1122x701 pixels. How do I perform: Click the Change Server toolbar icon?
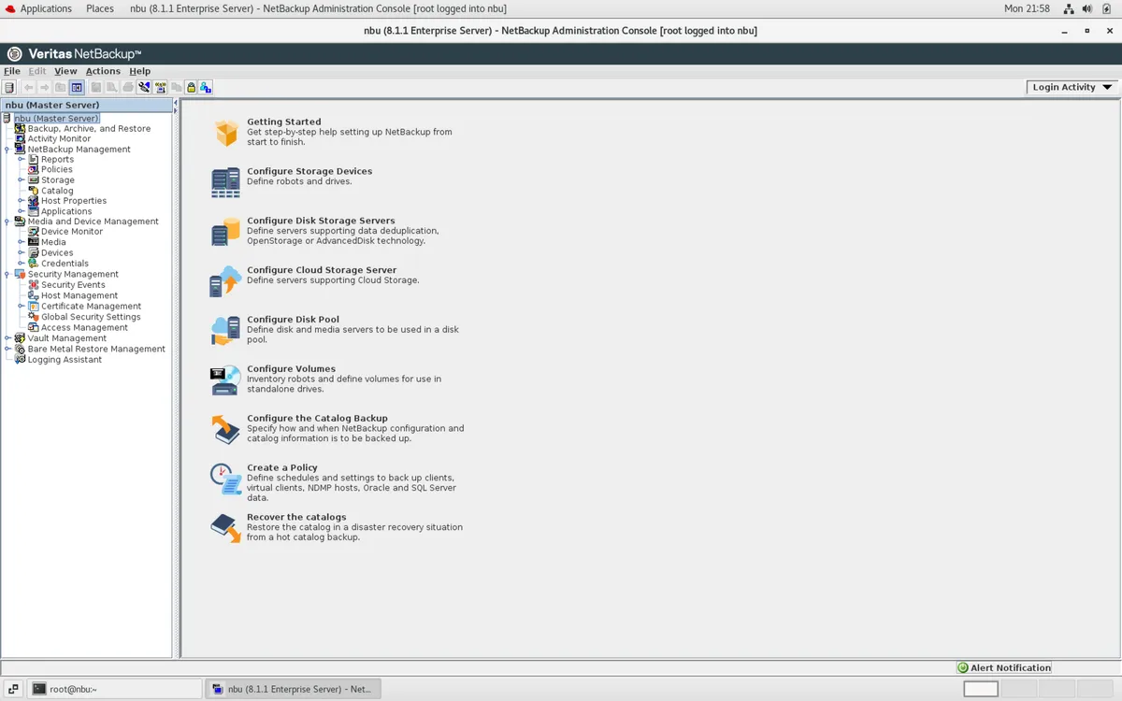pyautogui.click(x=160, y=87)
